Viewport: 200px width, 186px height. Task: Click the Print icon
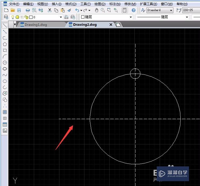(28, 10)
